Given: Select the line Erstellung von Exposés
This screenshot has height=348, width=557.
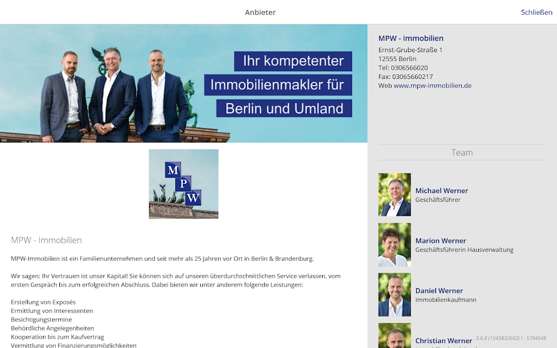Looking at the screenshot, I should click(44, 302).
